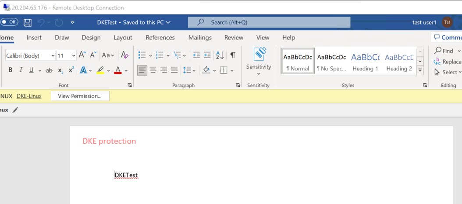Click Decrease Font Size icon
The image size is (462, 204).
tap(93, 55)
